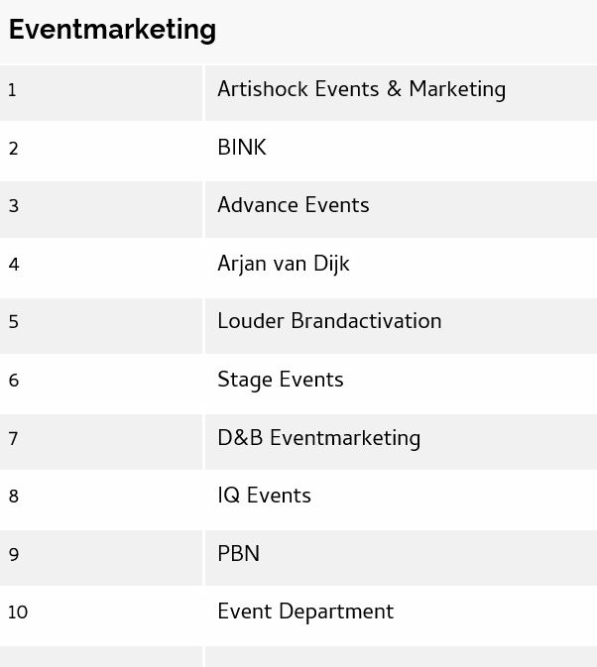This screenshot has width=597, height=667.
Task: Click rank number 5 cell
Action: (13, 323)
